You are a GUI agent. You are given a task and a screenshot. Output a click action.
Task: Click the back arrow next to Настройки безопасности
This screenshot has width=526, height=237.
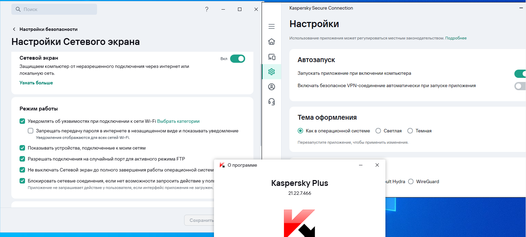click(14, 29)
